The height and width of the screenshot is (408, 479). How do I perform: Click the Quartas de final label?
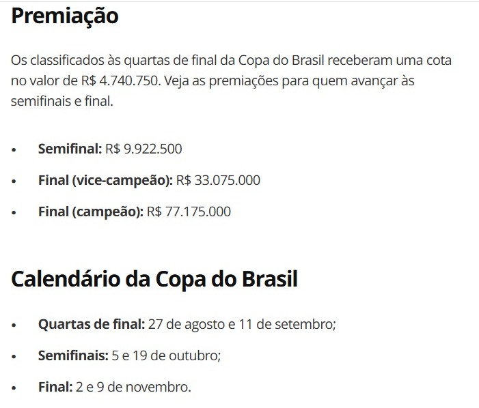[92, 324]
